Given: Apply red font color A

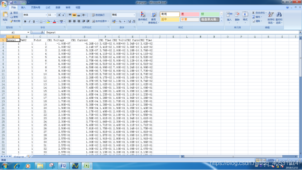Looking at the screenshot, I should [x=54, y=21].
